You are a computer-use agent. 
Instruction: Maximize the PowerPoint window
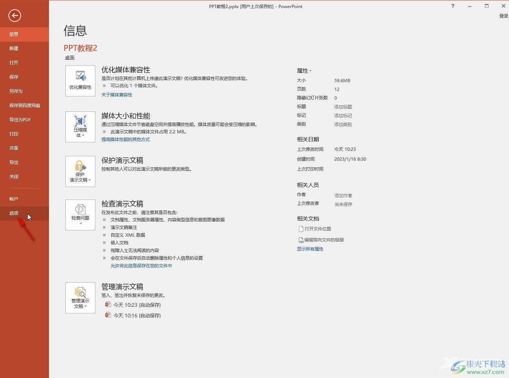(487, 6)
